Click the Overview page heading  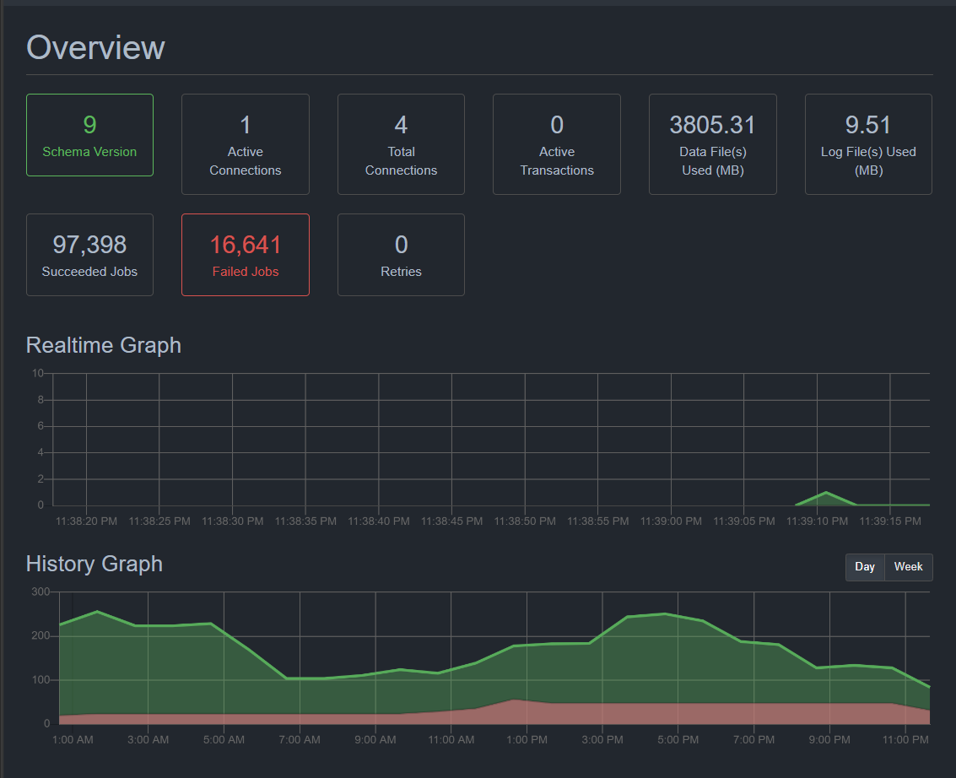95,47
